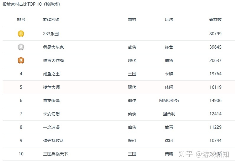Click rank number 6
This screenshot has width=235, height=164.
[21, 101]
